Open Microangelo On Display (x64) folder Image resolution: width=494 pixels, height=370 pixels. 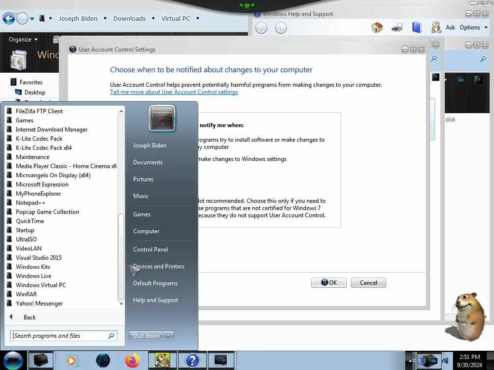click(53, 175)
